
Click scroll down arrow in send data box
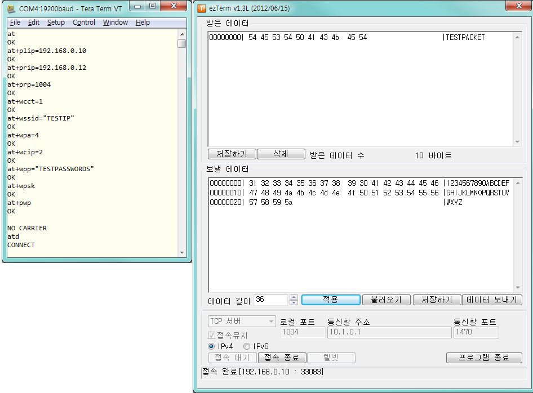pyautogui.click(x=518, y=288)
